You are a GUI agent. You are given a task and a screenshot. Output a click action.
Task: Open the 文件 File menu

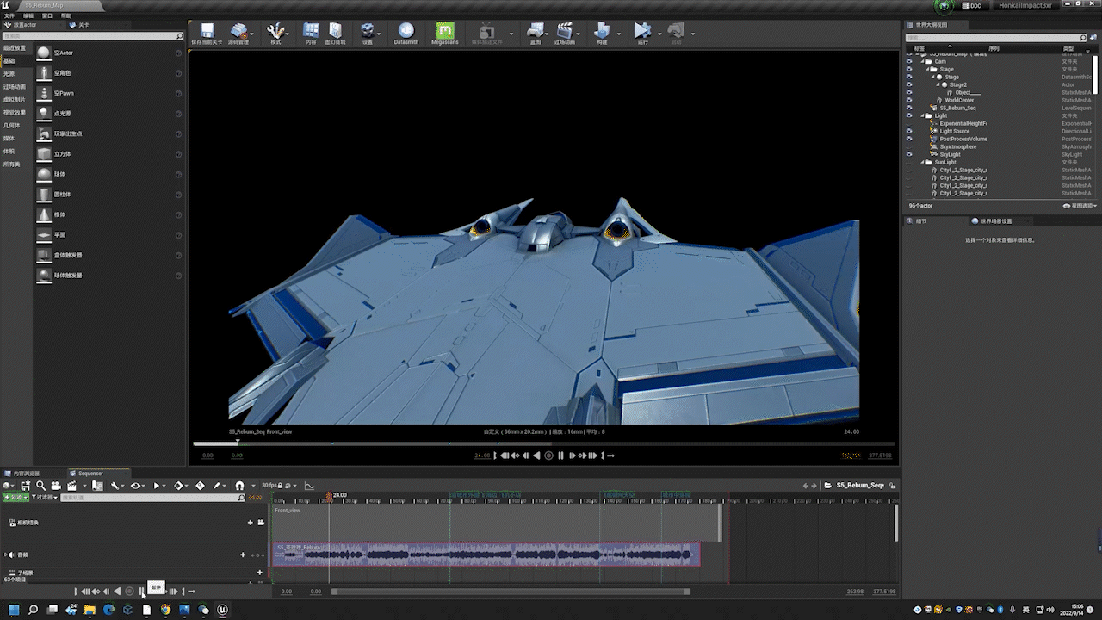click(x=9, y=15)
